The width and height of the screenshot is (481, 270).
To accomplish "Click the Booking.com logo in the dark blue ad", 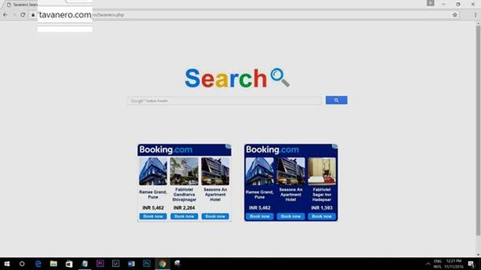I will (272, 150).
